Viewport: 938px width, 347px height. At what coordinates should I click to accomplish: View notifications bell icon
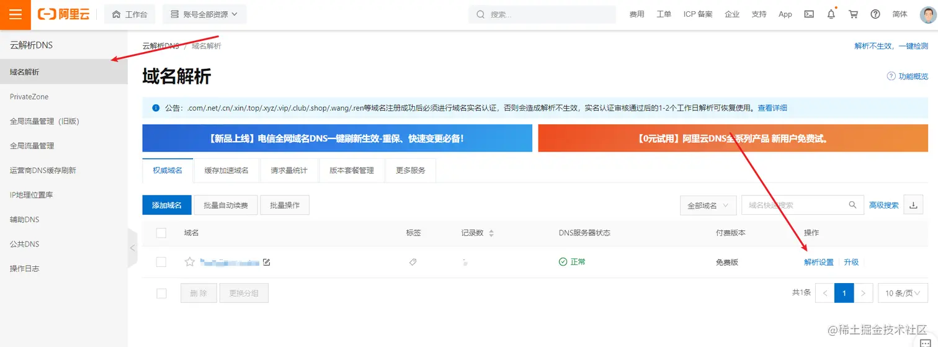click(x=831, y=14)
